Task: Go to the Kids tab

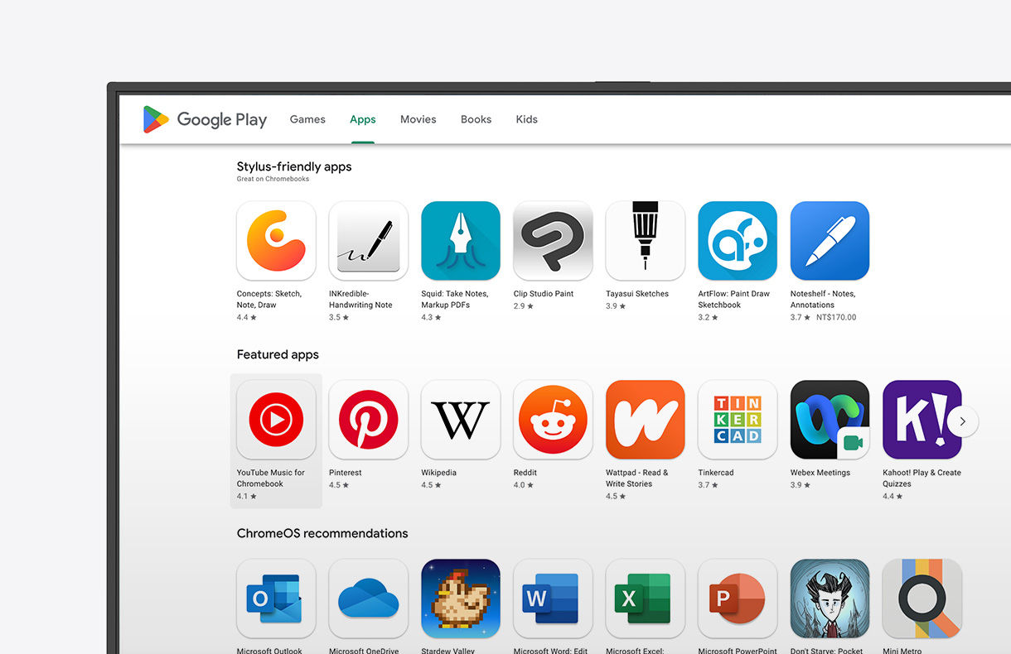Action: pyautogui.click(x=526, y=119)
